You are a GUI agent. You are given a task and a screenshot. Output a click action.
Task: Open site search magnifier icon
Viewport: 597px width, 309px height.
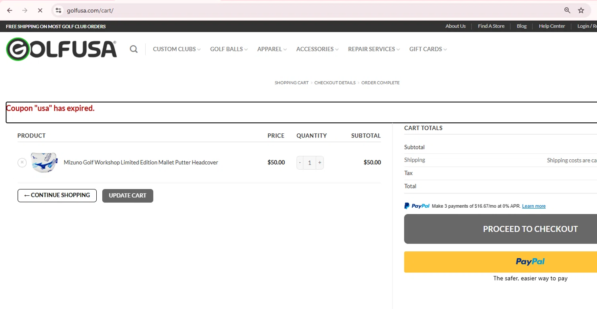click(134, 49)
